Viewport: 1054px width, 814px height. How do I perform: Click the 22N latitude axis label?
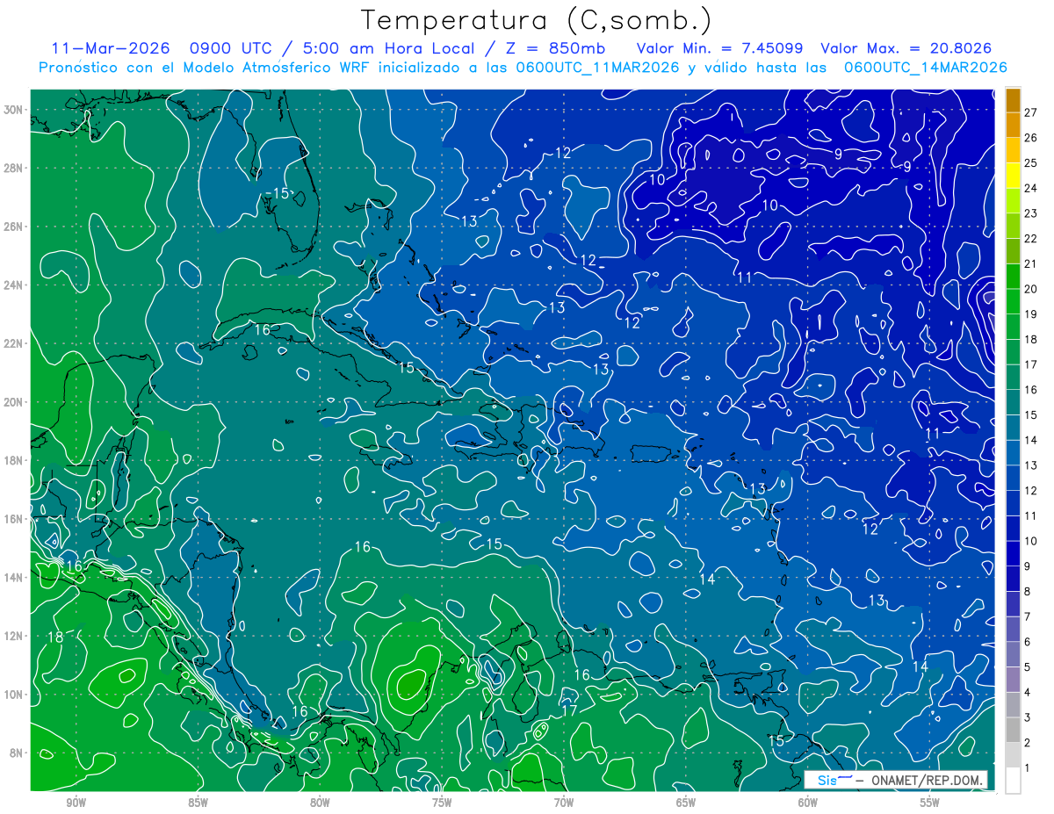12,343
